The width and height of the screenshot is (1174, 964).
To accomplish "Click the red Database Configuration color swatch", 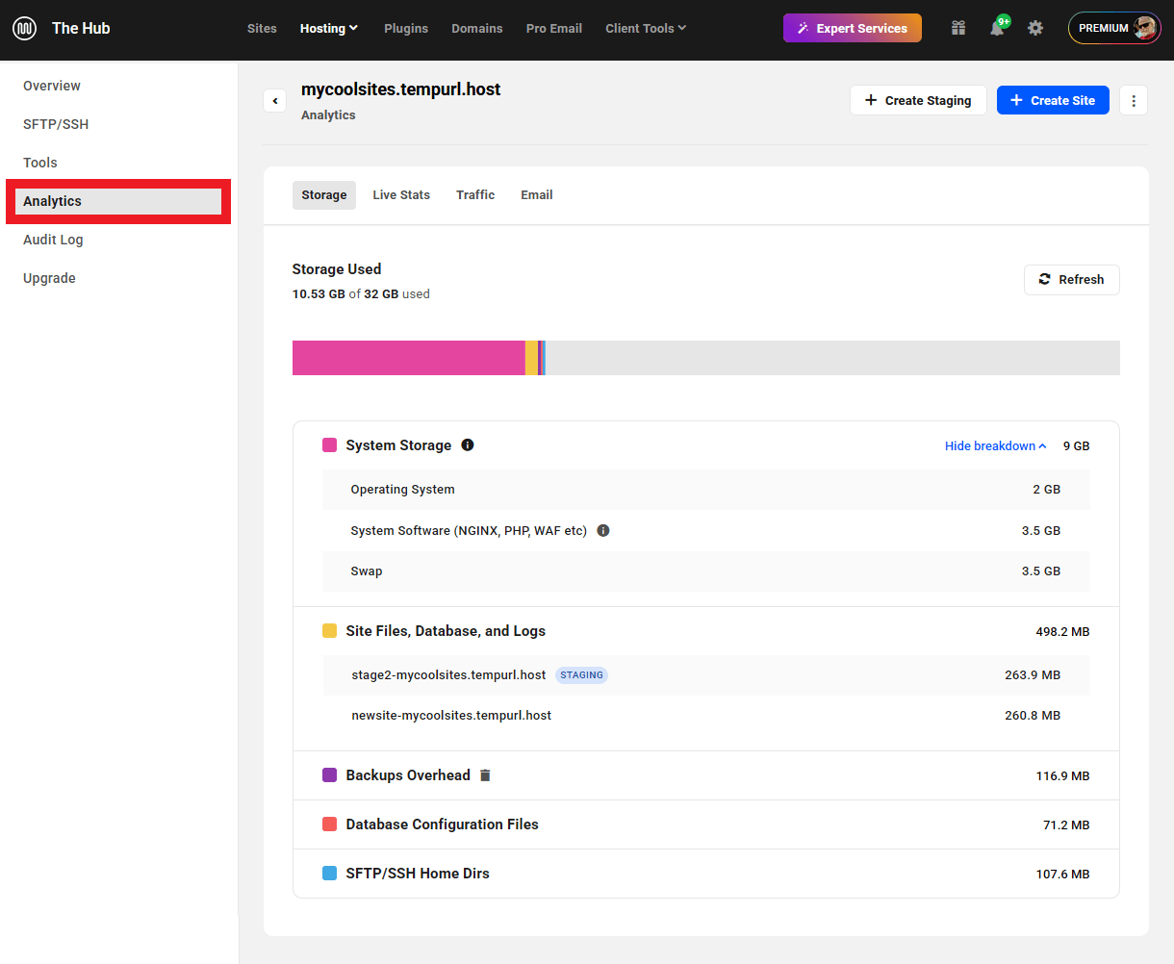I will [x=329, y=824].
